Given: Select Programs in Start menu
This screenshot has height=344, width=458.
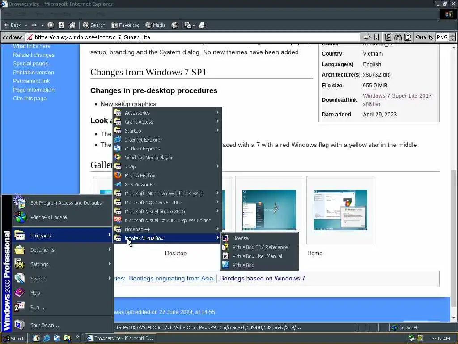Looking at the screenshot, I should pos(62,236).
